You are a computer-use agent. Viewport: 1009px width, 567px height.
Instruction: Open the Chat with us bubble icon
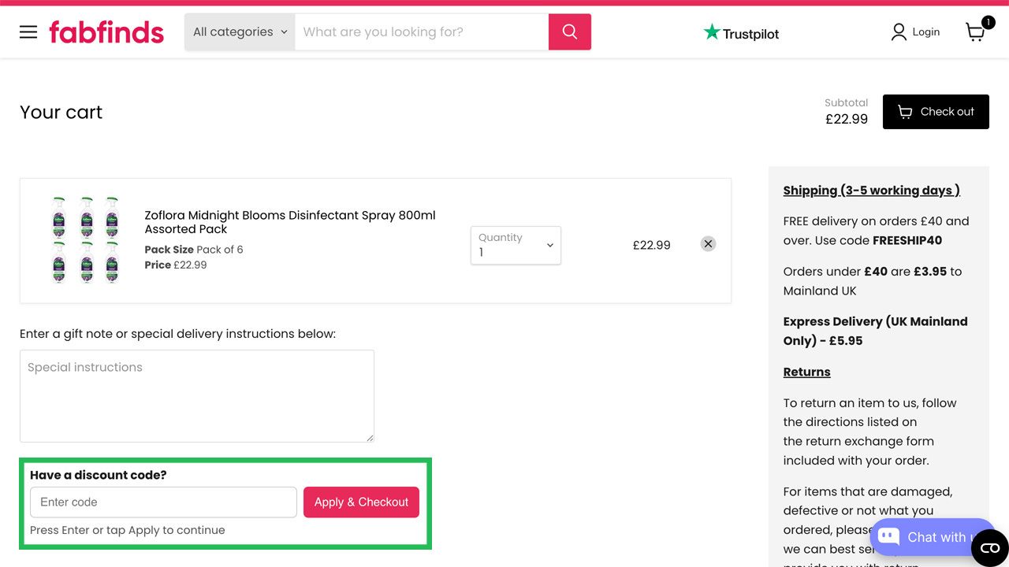tap(888, 537)
